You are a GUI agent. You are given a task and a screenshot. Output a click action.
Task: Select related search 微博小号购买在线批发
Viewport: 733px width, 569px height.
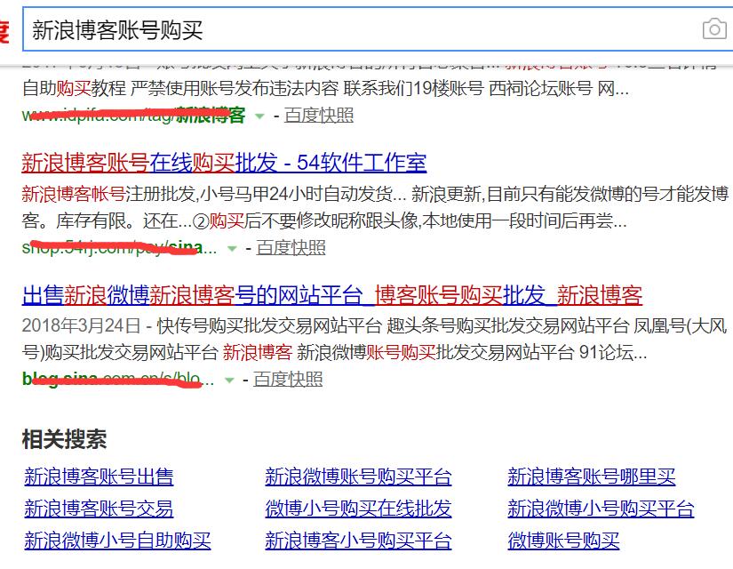[x=358, y=509]
